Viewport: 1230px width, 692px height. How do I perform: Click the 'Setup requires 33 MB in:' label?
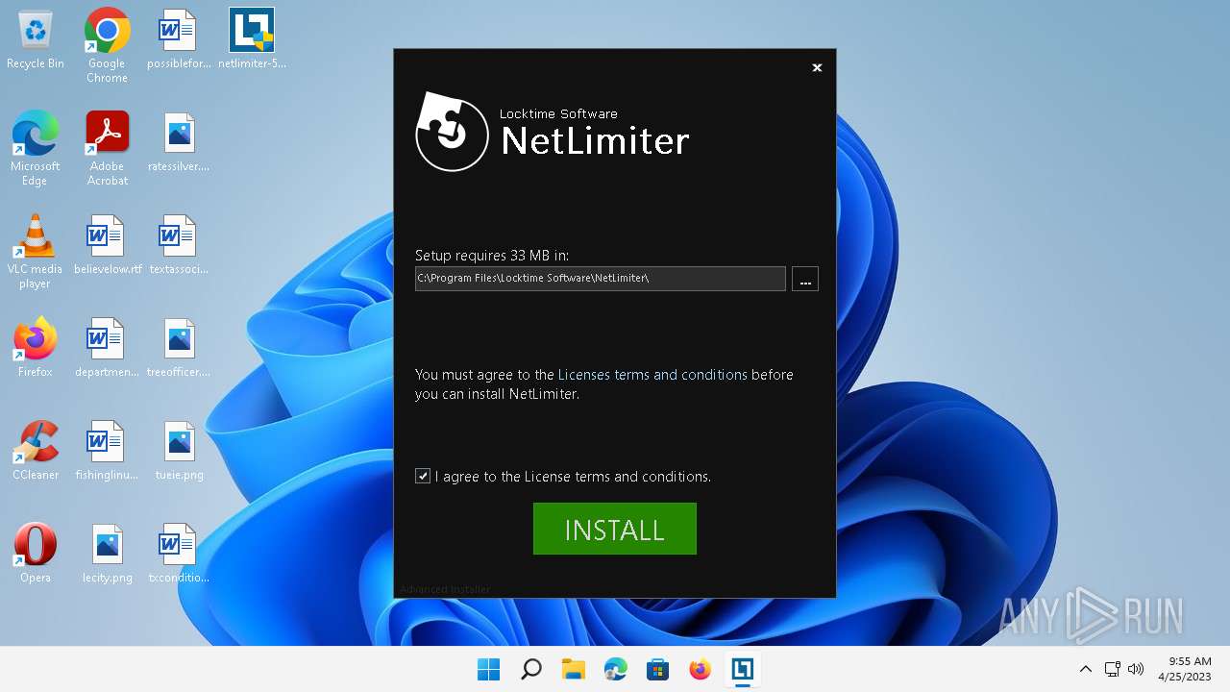click(x=492, y=256)
